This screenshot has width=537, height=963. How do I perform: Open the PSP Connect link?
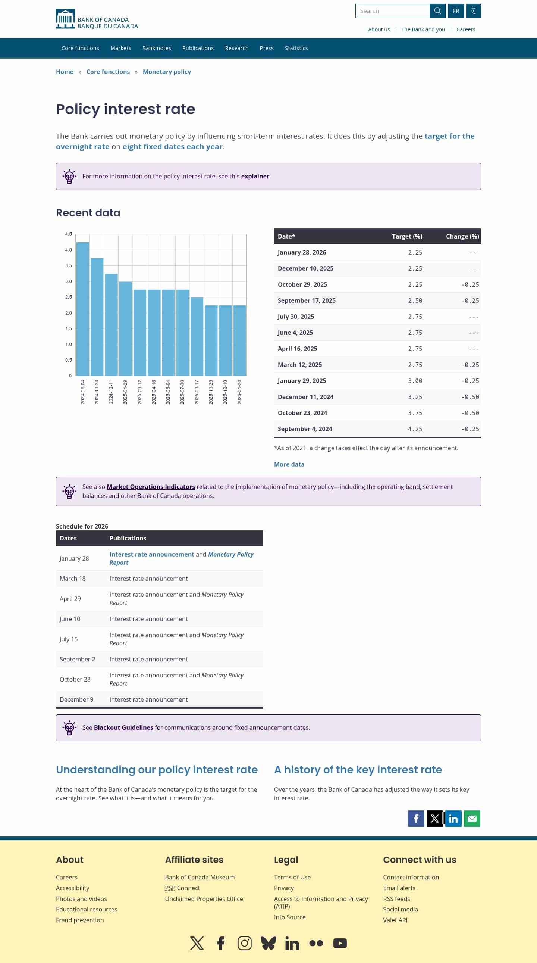(x=182, y=888)
